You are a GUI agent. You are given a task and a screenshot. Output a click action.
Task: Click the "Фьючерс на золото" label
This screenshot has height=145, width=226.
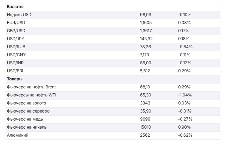(27, 103)
